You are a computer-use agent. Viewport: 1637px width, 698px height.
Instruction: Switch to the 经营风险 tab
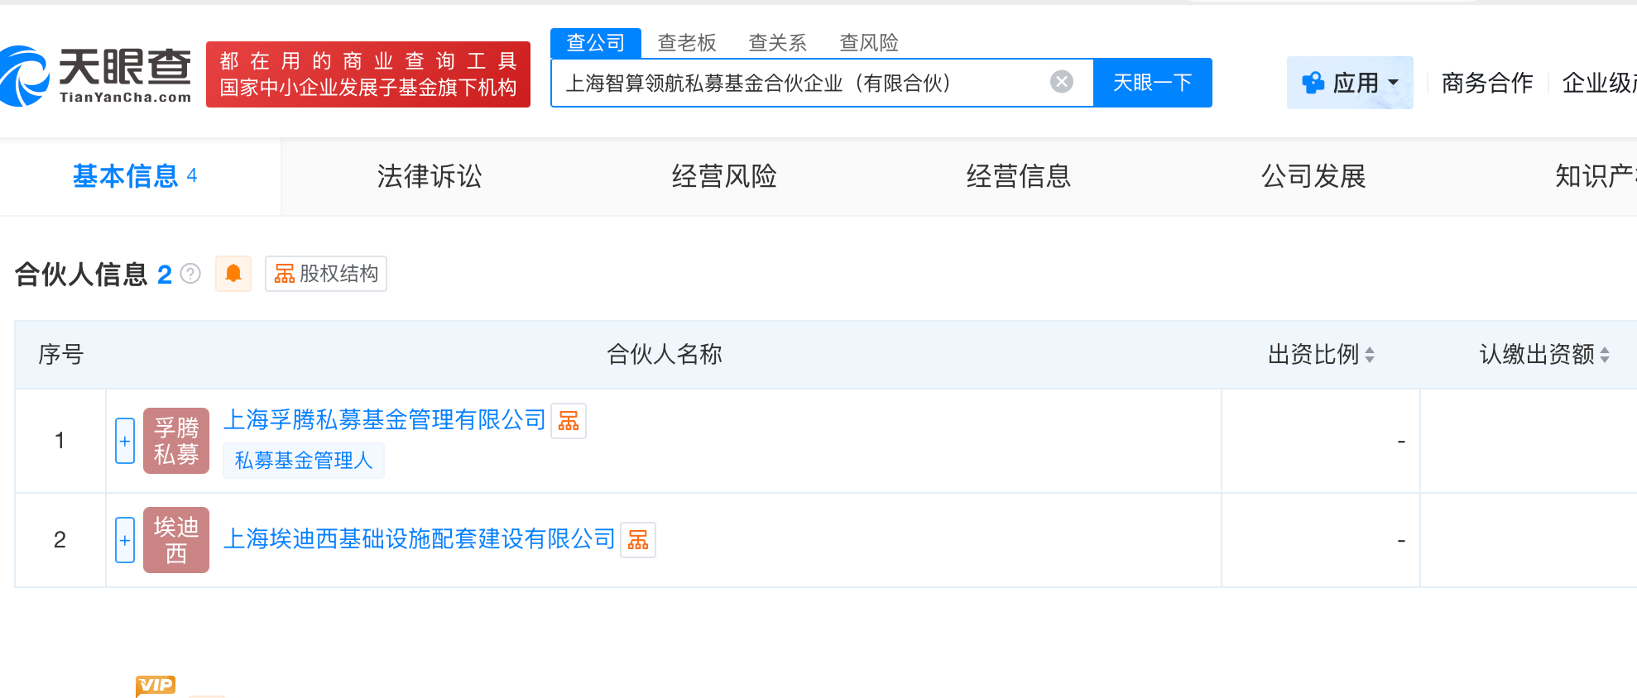tap(724, 176)
